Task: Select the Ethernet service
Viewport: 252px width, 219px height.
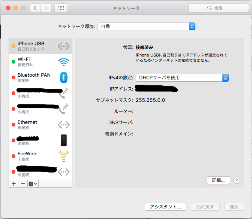Action: point(40,125)
